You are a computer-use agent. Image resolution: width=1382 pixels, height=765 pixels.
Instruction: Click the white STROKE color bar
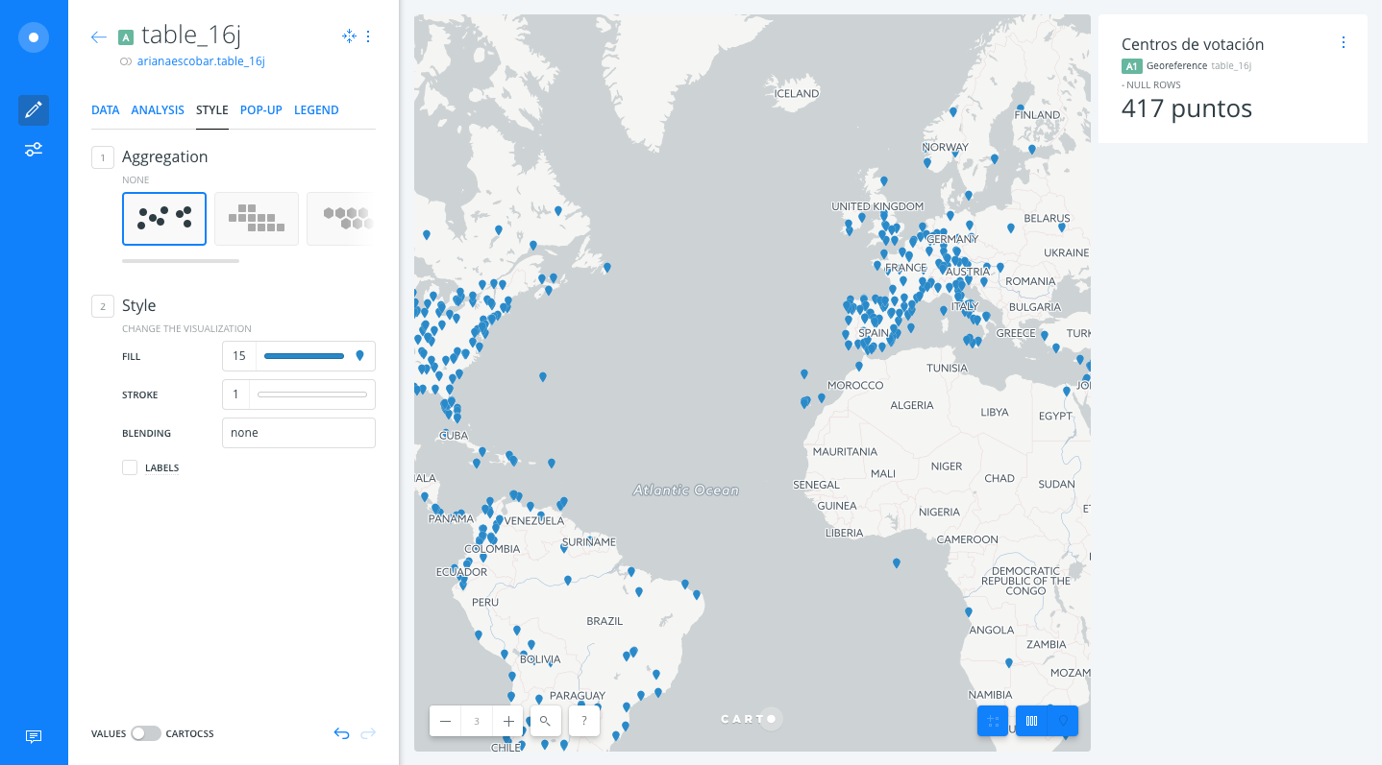[312, 394]
